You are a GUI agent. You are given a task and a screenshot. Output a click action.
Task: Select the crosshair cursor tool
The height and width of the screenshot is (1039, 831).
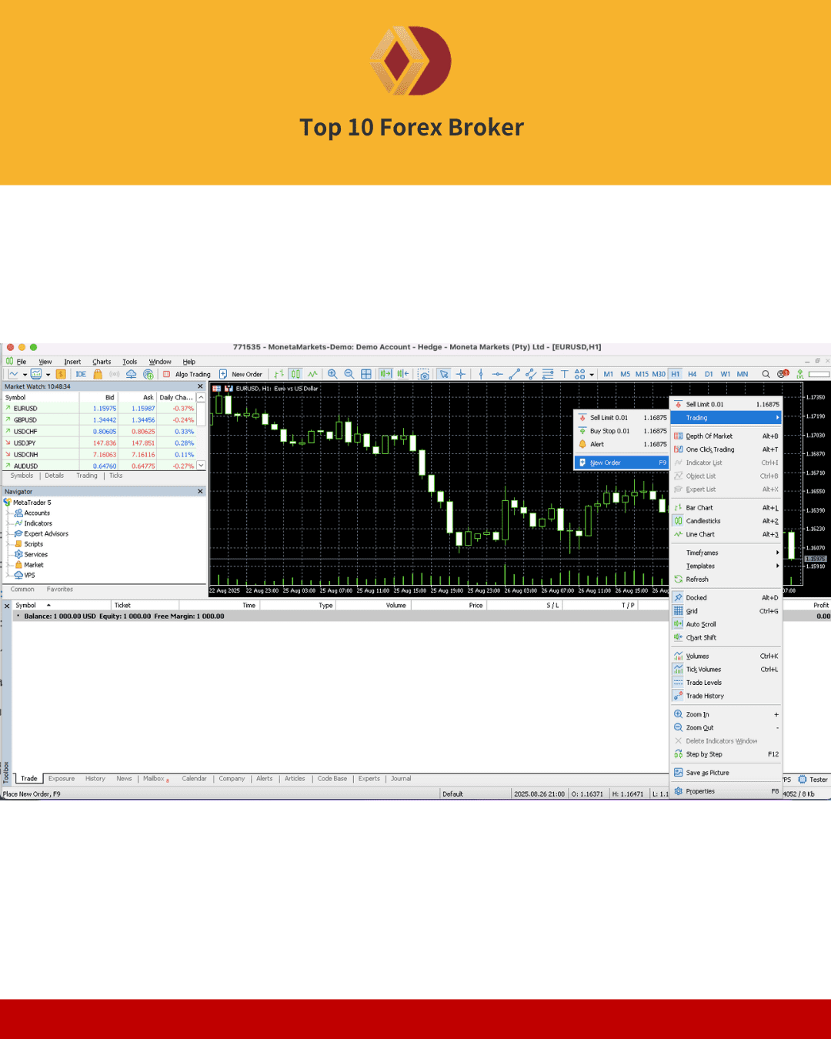coord(461,374)
